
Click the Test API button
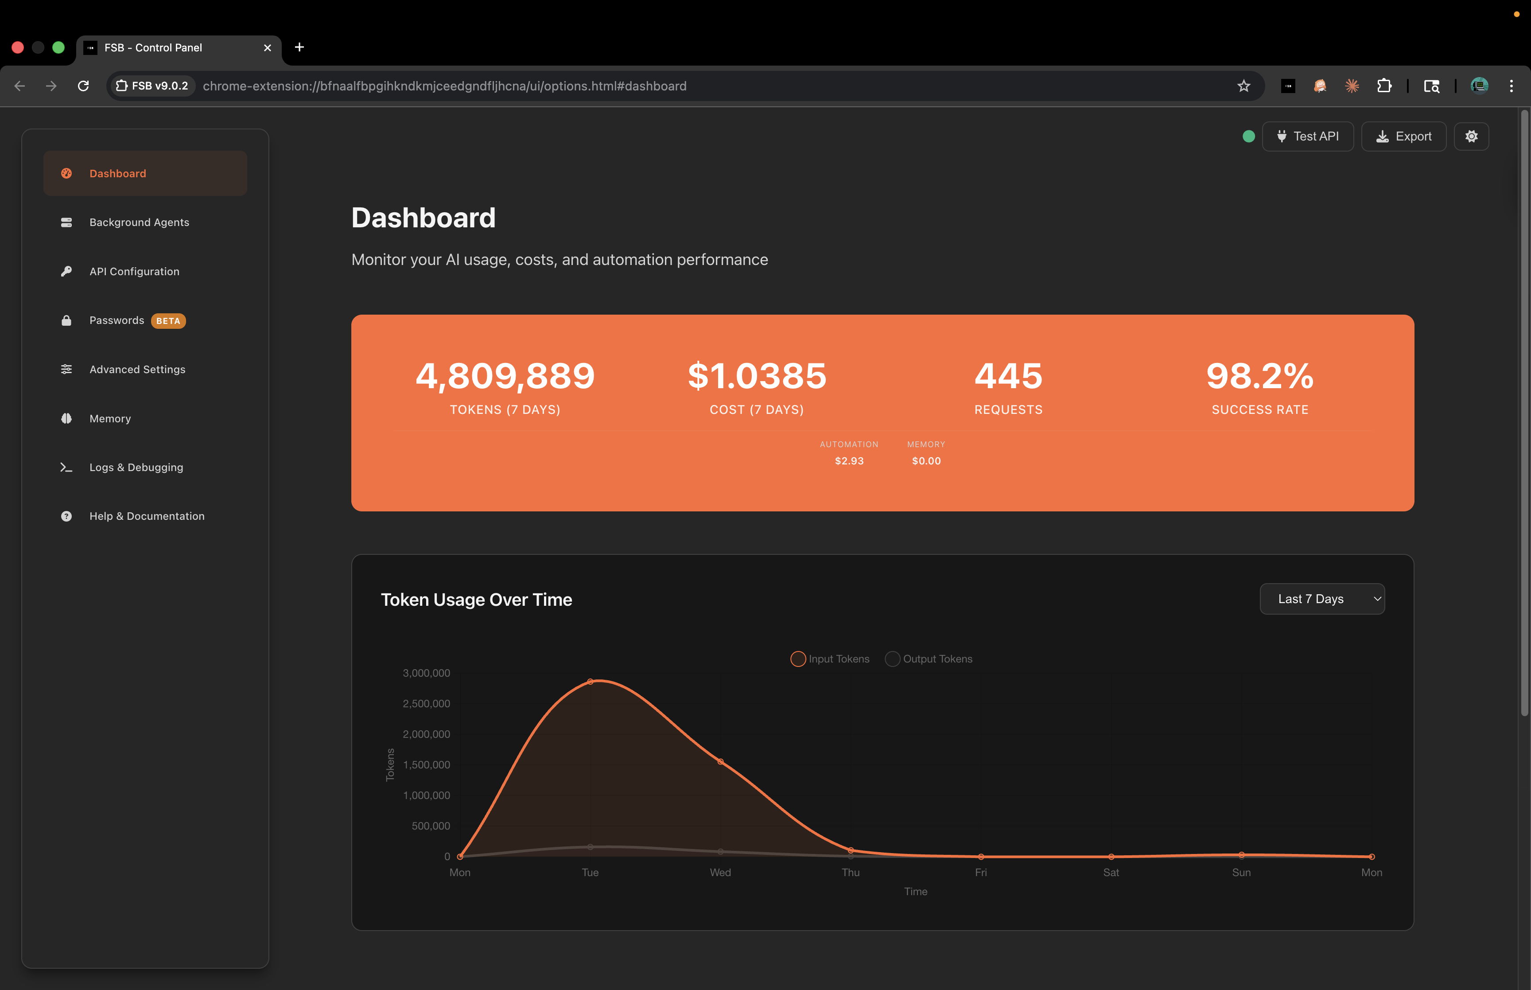coord(1307,136)
